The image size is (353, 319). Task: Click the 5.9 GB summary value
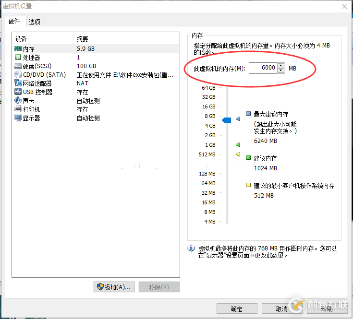click(x=85, y=49)
